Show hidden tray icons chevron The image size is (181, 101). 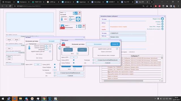155,99
